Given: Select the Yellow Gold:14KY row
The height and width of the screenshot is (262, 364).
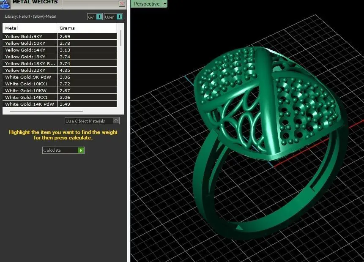Looking at the screenshot, I should 60,50.
